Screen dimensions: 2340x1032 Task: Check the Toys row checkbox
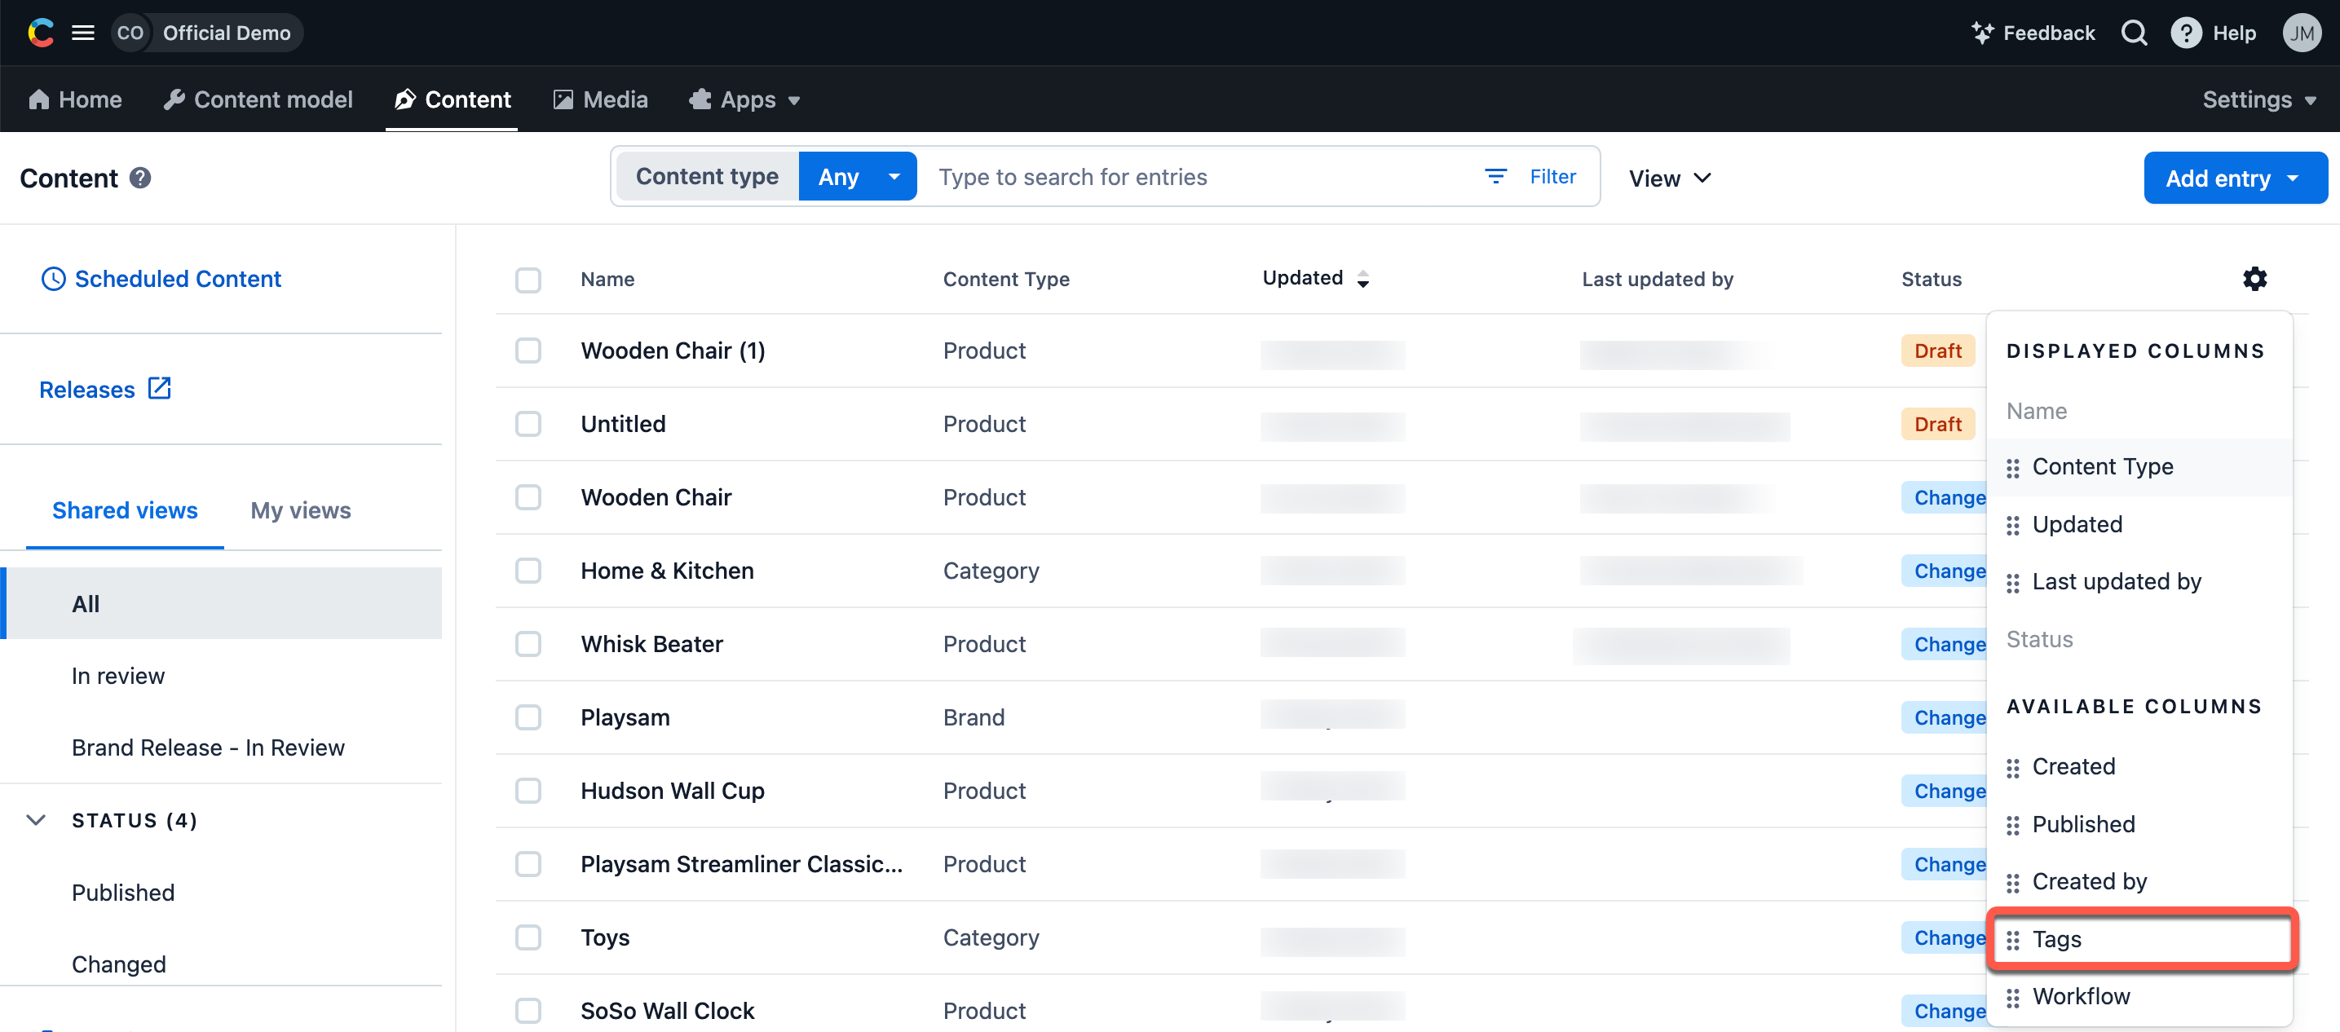(528, 937)
